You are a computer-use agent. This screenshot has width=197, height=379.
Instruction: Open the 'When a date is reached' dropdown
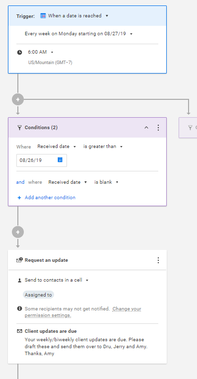[x=78, y=16]
